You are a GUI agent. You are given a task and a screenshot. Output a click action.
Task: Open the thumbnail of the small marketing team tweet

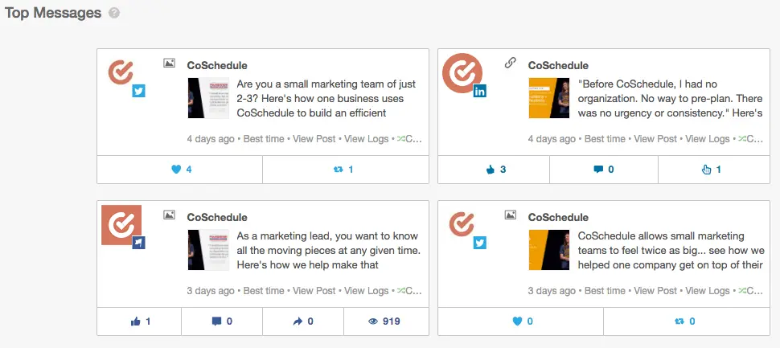208,98
